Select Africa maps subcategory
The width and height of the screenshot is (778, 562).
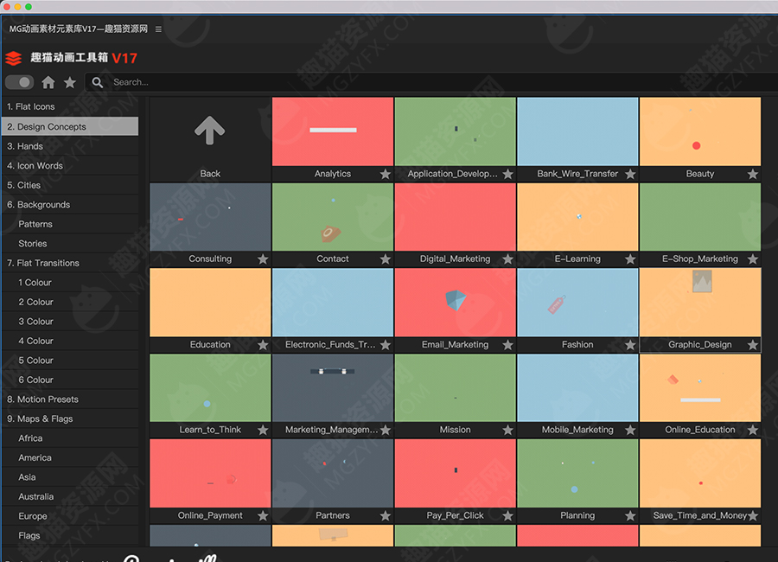(70, 437)
